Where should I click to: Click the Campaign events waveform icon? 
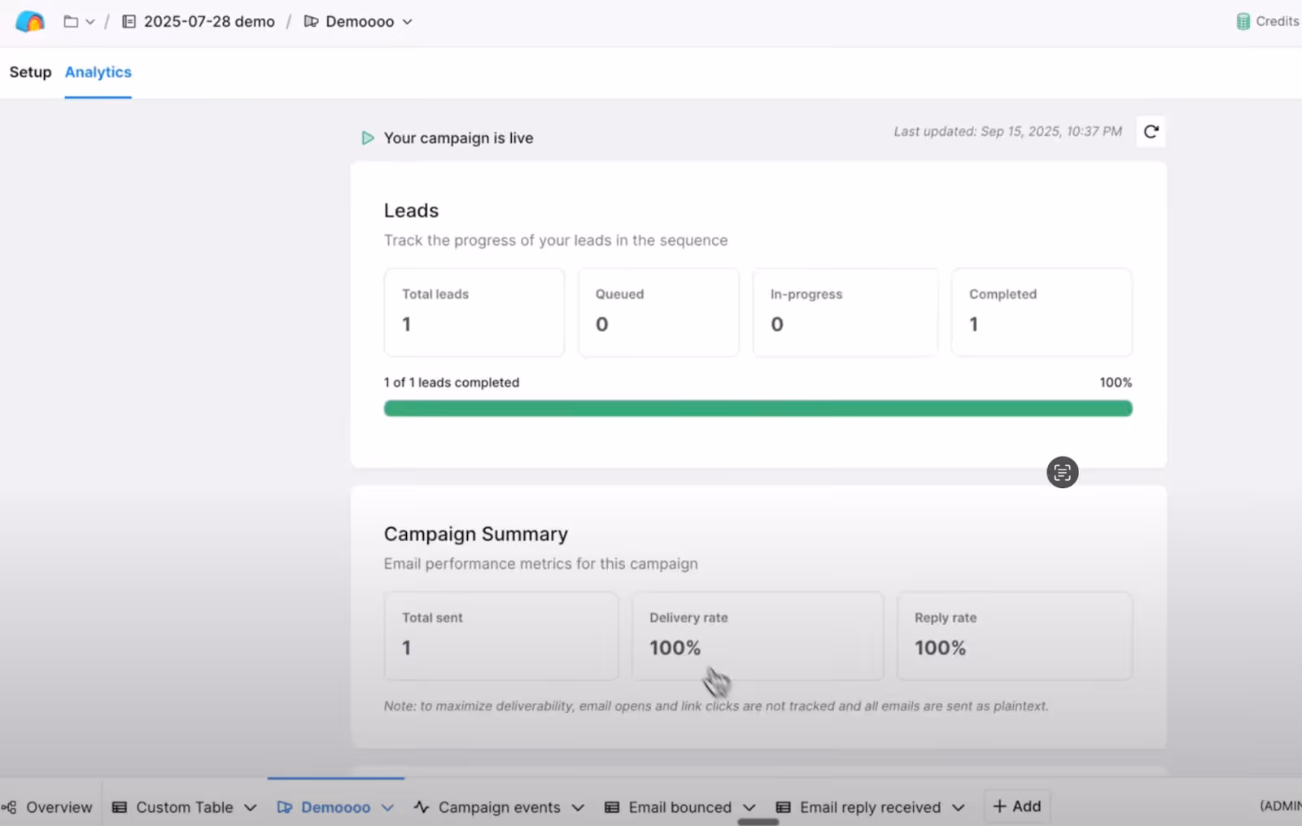tap(420, 806)
